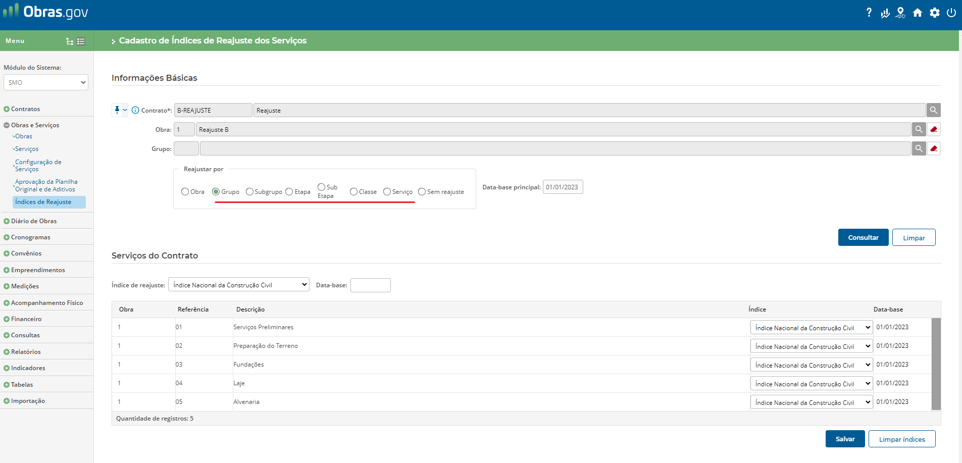962x463 pixels.
Task: Click the search magnifier beside Grupo field
Action: 919,148
